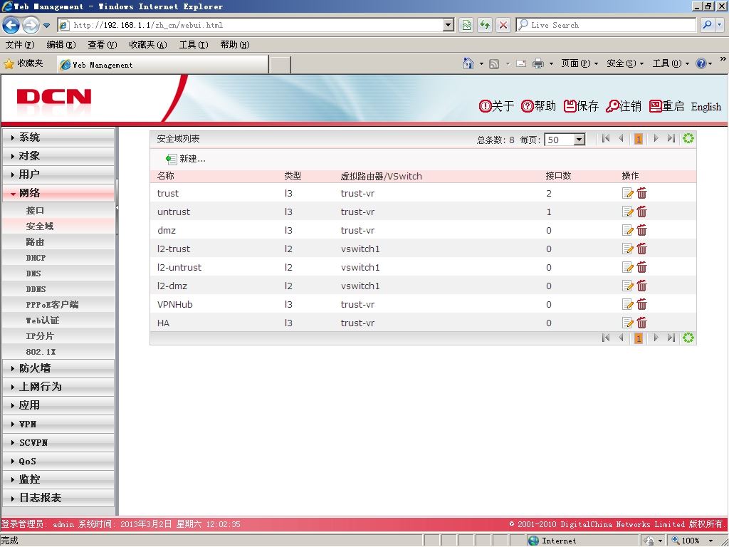This screenshot has width=729, height=547.
Task: Open the 收藏夹(A) favorites menu
Action: pos(148,45)
